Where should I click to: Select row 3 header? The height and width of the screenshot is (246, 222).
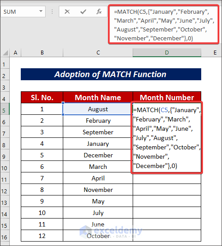5,86
